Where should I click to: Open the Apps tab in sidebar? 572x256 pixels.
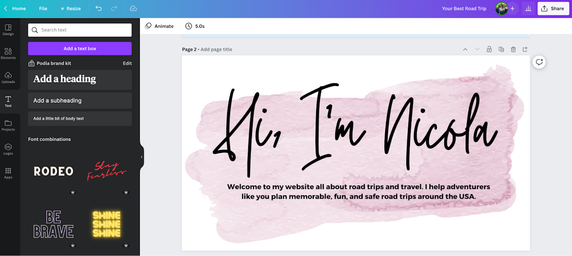pos(8,173)
